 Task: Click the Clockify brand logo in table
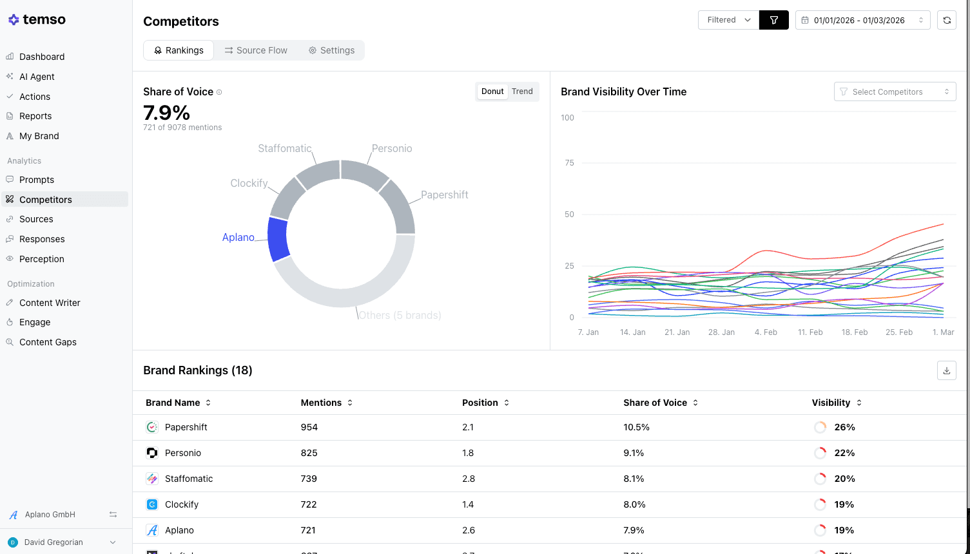click(x=152, y=504)
